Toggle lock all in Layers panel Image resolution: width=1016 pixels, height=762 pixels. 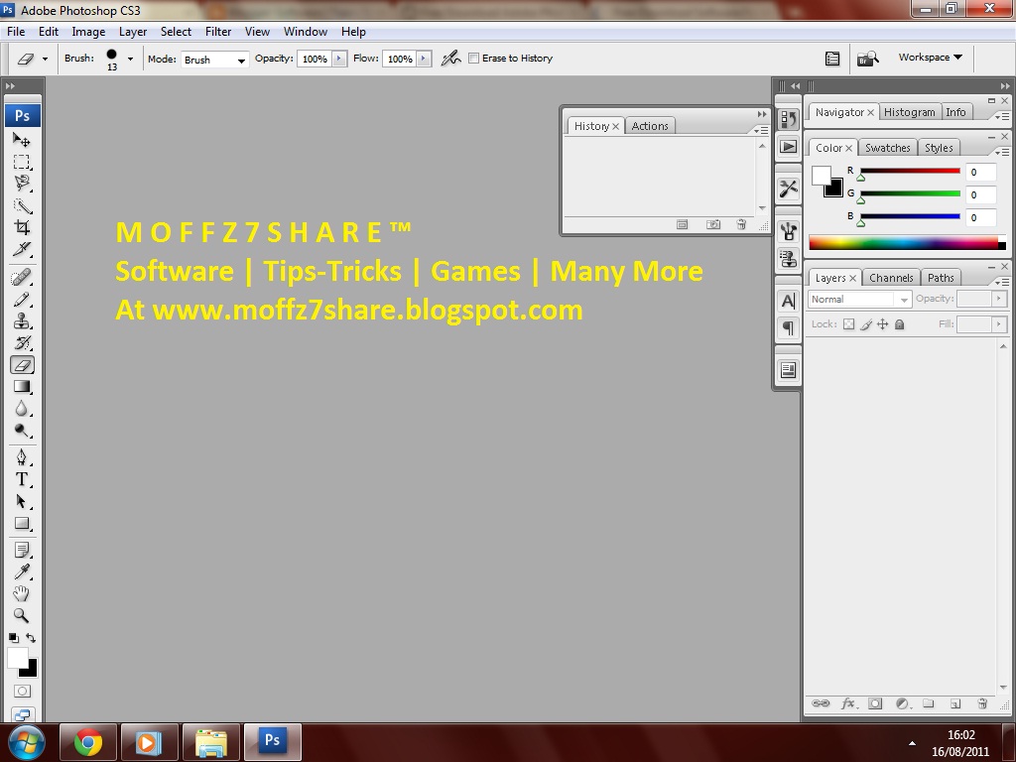point(899,324)
